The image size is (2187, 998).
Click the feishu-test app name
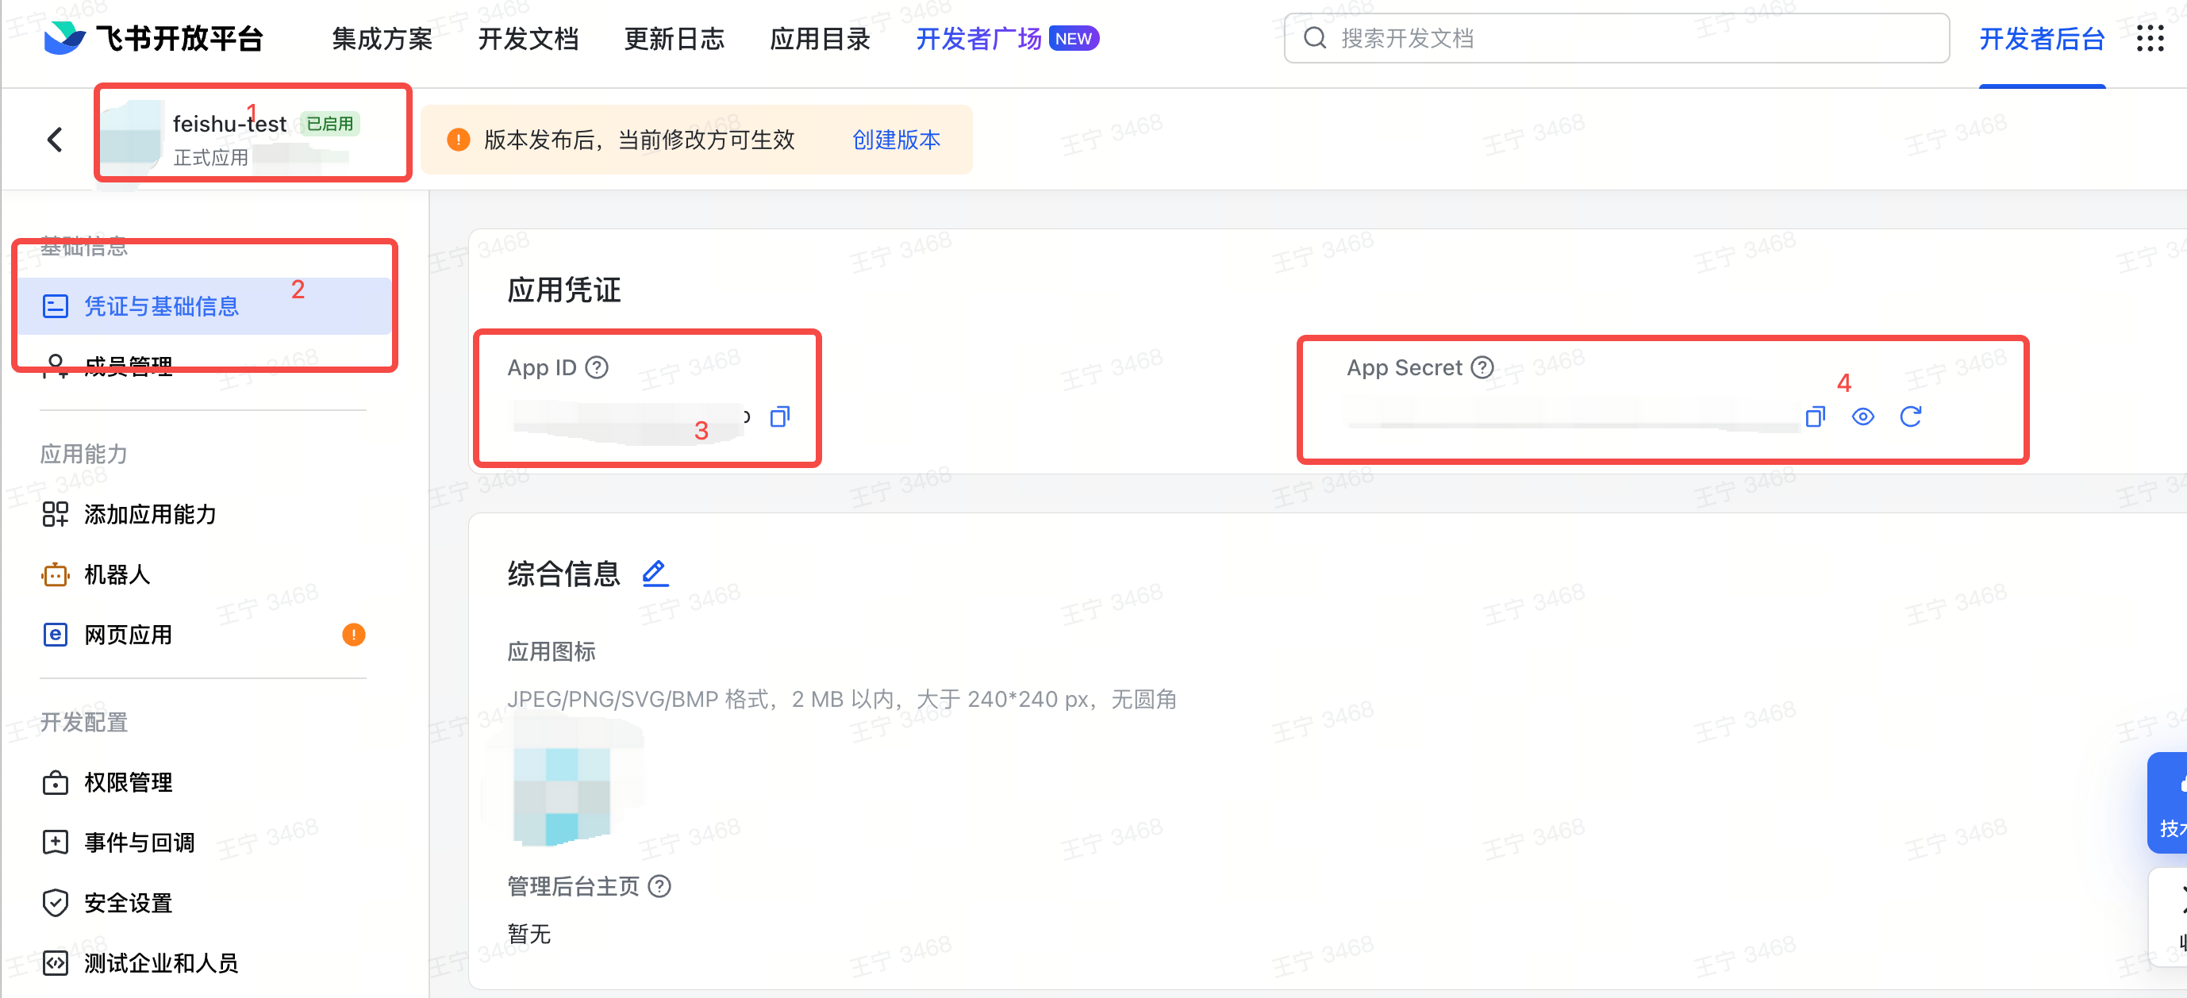[x=229, y=124]
